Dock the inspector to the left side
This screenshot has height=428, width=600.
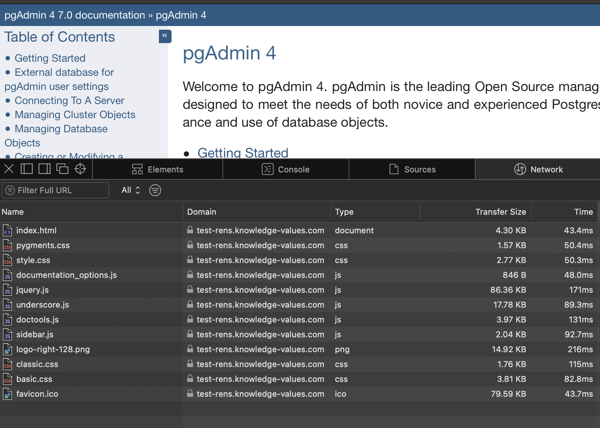(26, 169)
